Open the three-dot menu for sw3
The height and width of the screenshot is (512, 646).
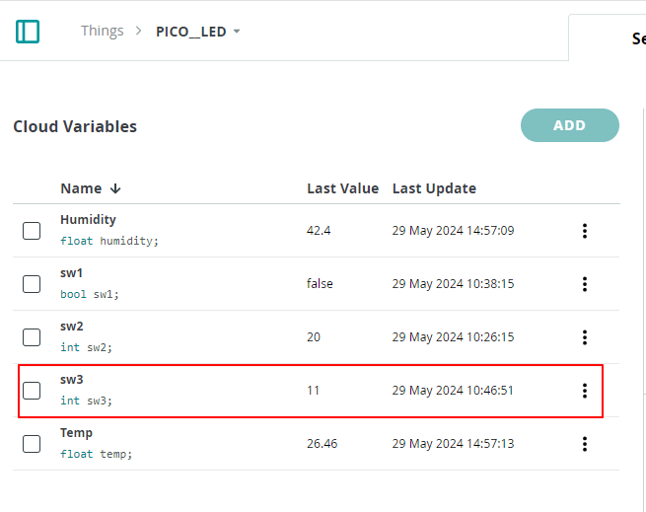point(585,391)
